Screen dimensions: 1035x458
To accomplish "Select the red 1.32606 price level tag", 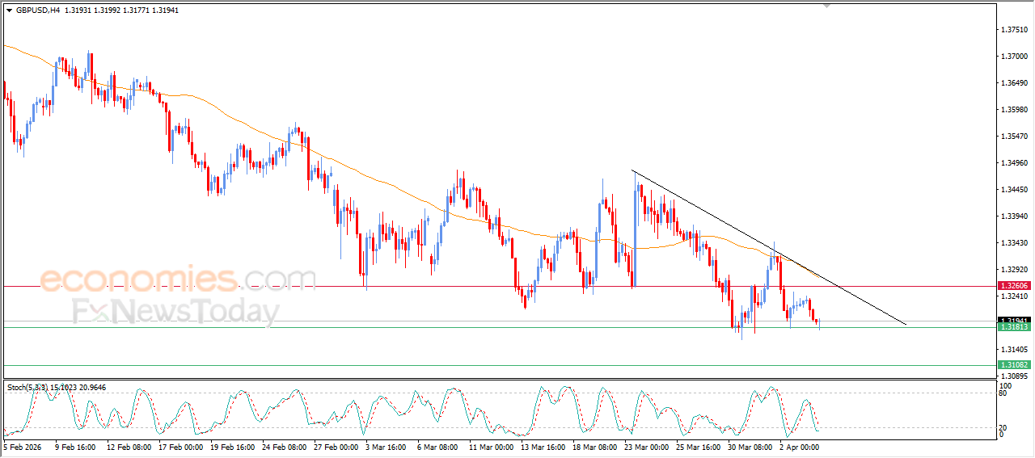I will 1014,286.
